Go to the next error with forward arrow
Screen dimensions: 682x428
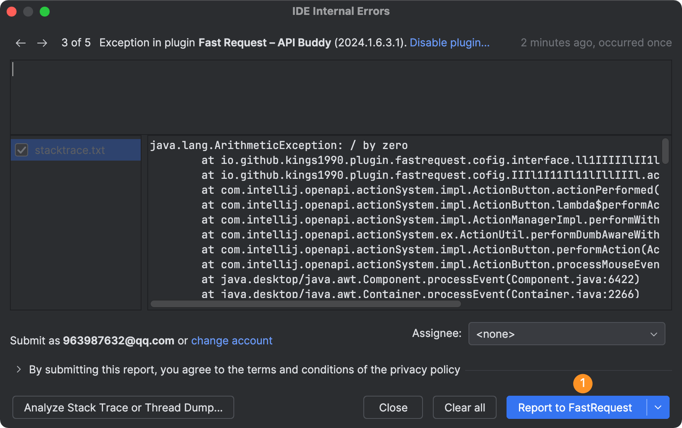click(42, 43)
